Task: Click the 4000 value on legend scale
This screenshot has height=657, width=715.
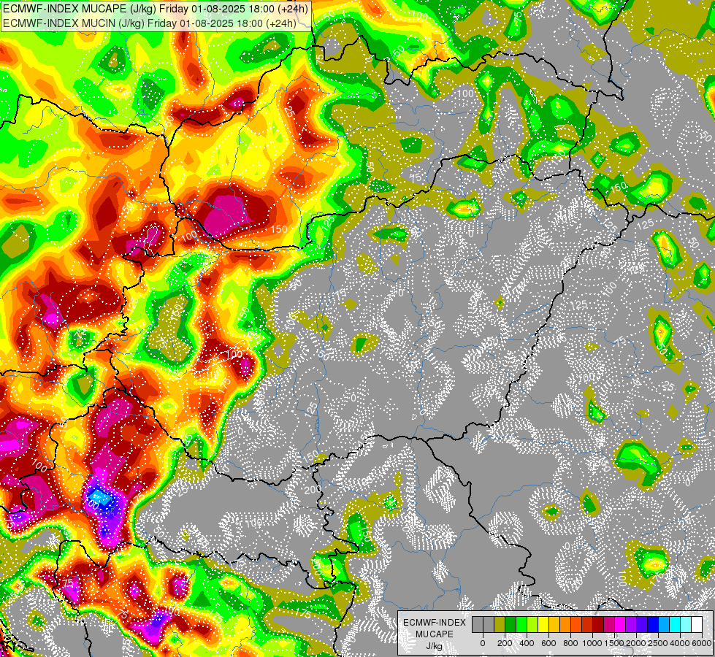Action: click(x=681, y=643)
